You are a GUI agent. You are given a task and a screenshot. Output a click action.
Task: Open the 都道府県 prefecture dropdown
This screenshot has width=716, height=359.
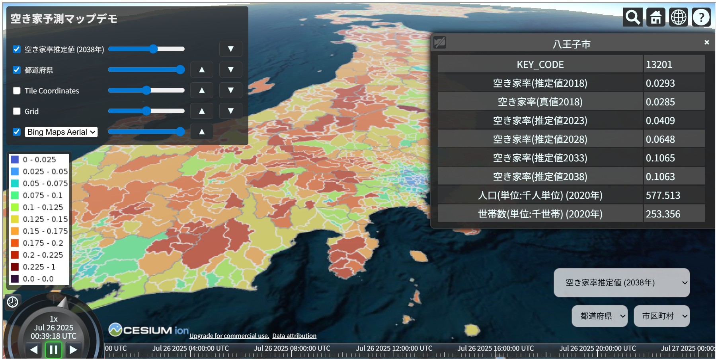[x=599, y=316]
